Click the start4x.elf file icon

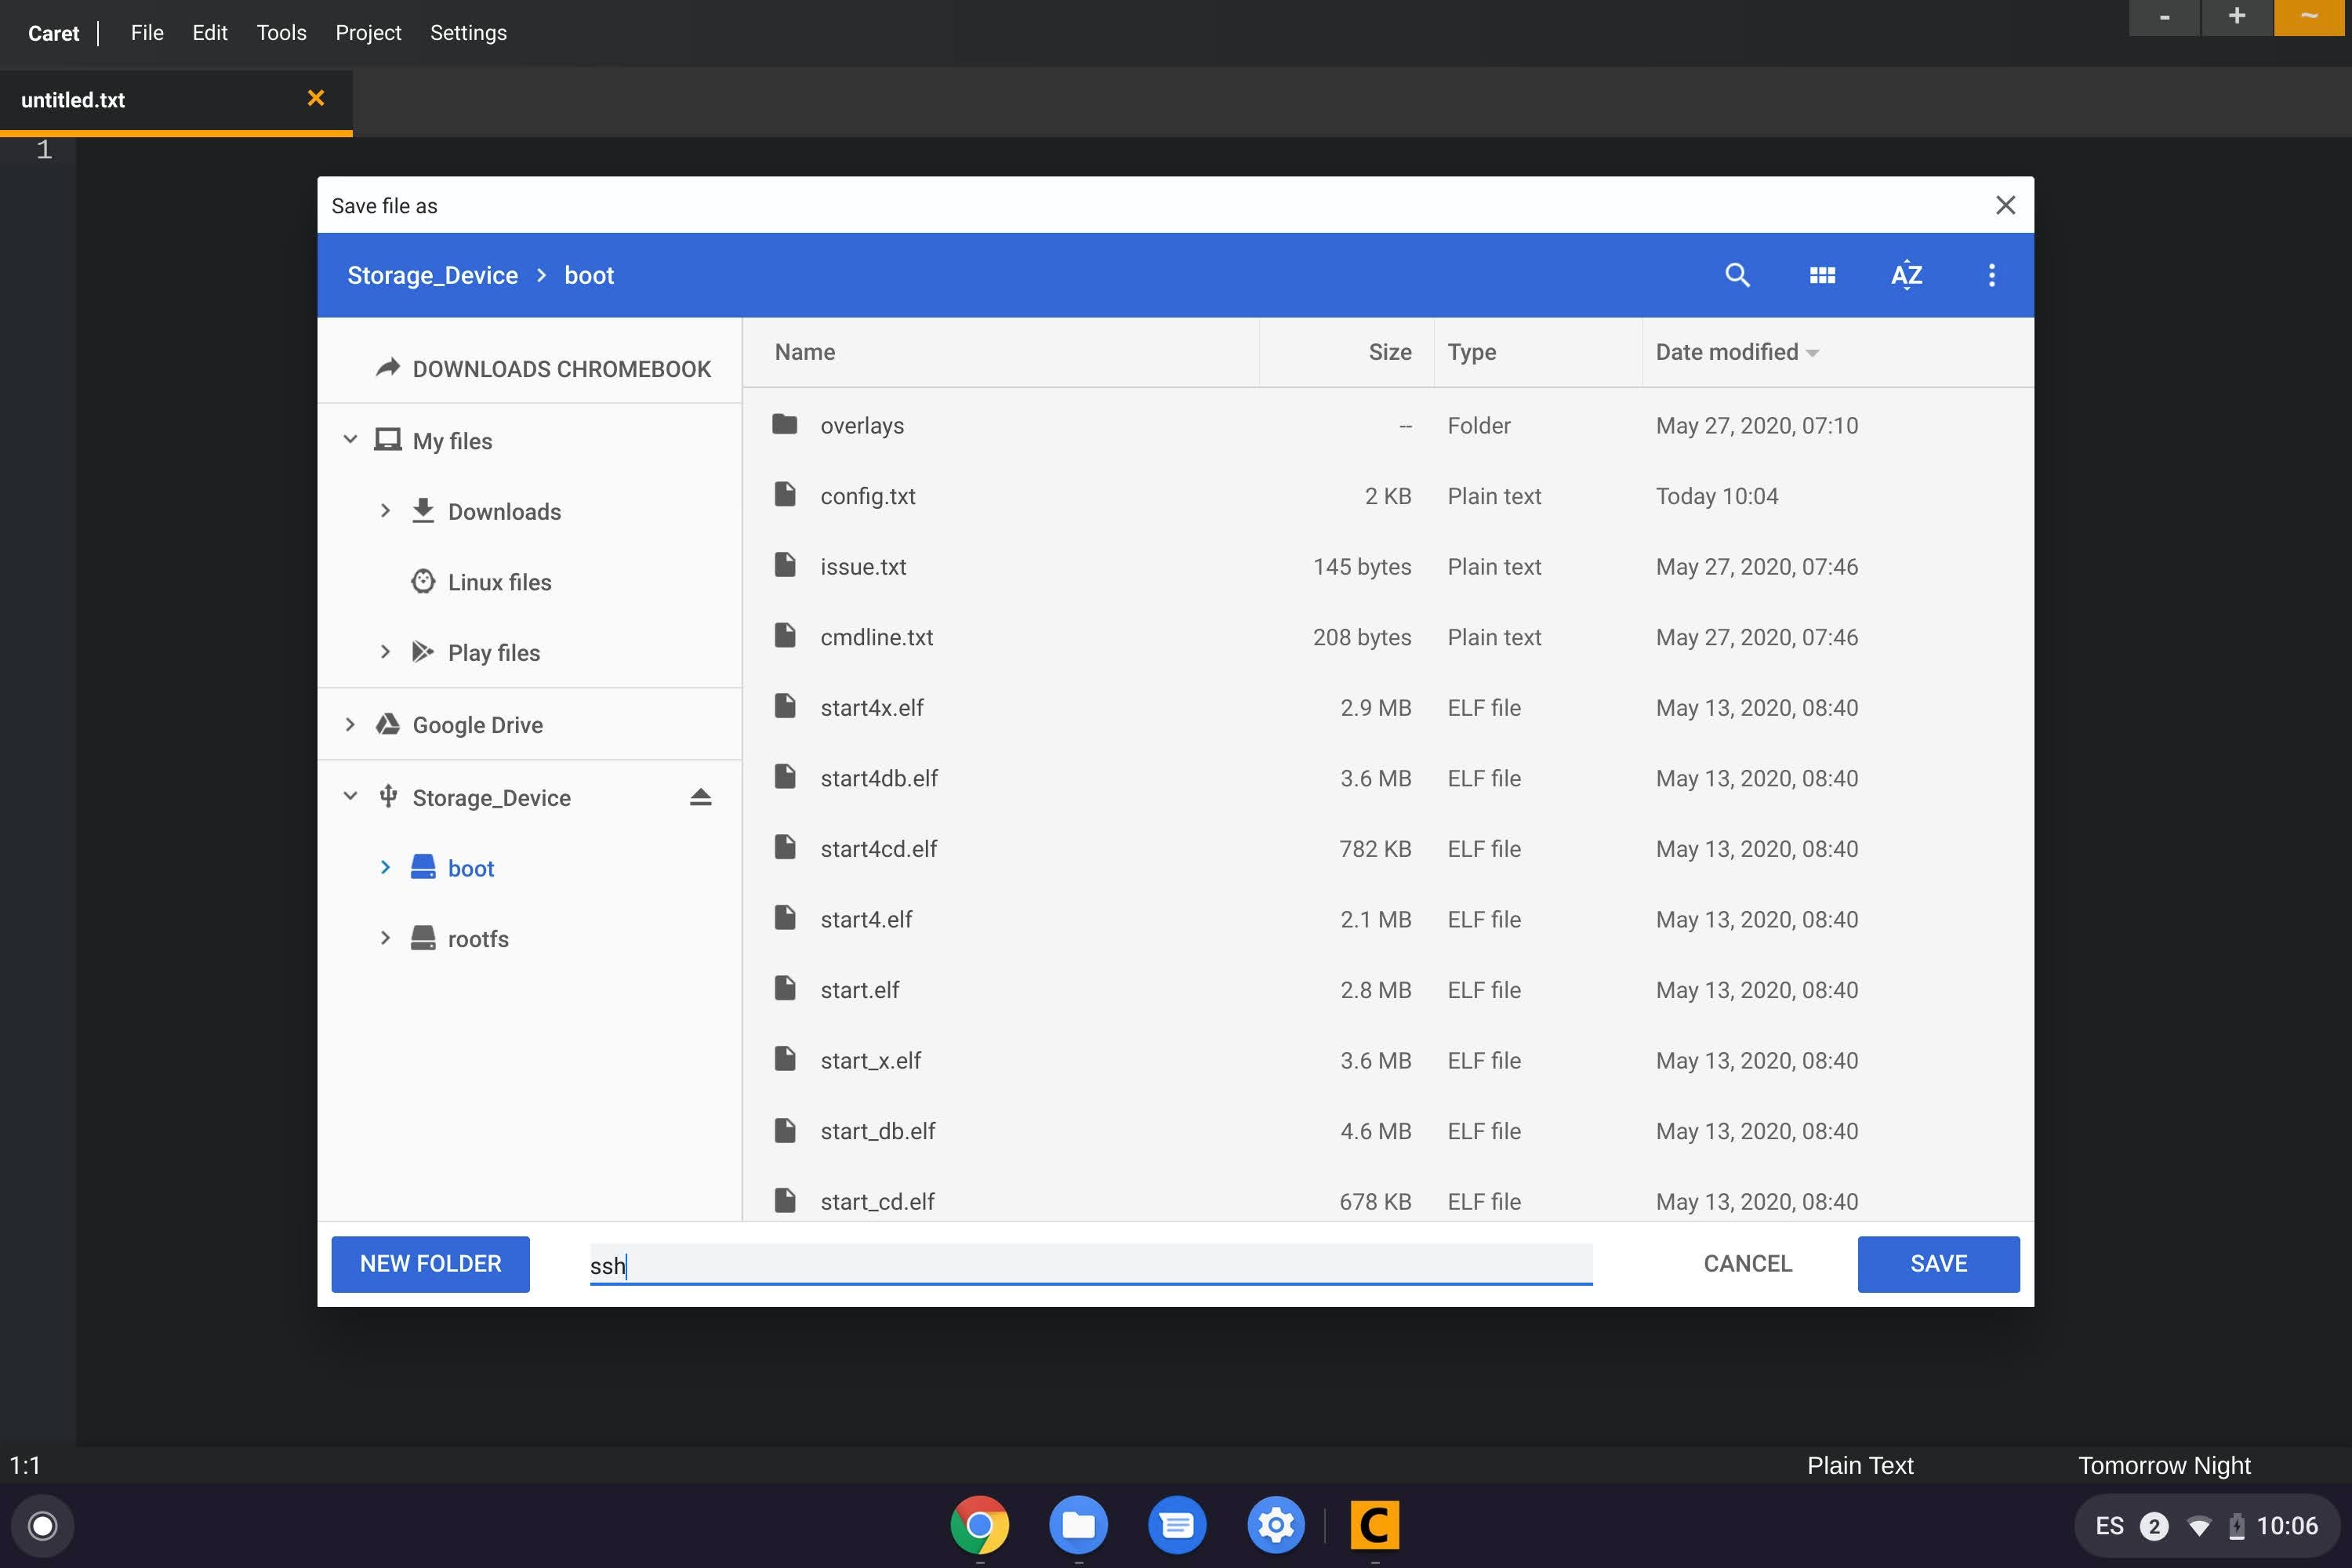tap(785, 706)
